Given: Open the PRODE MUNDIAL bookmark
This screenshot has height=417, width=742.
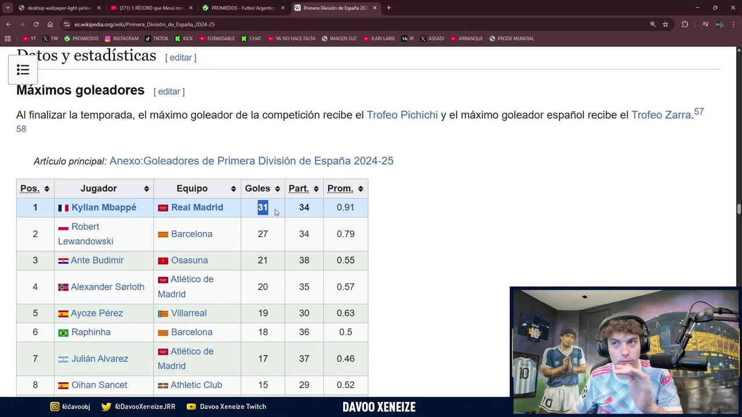Looking at the screenshot, I should [x=512, y=38].
